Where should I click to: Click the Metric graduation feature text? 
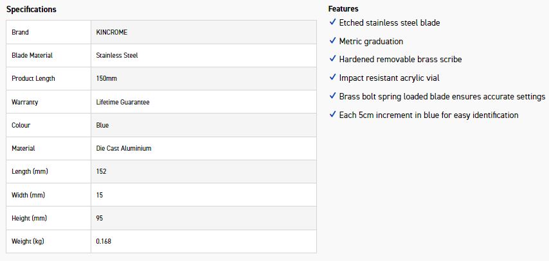tap(371, 41)
